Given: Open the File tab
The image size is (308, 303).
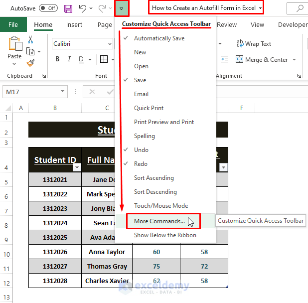Looking at the screenshot, I should 13,24.
